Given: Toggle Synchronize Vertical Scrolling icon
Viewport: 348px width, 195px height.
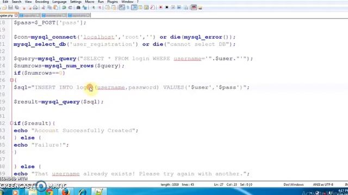Looking at the screenshot, I should (107, 8).
